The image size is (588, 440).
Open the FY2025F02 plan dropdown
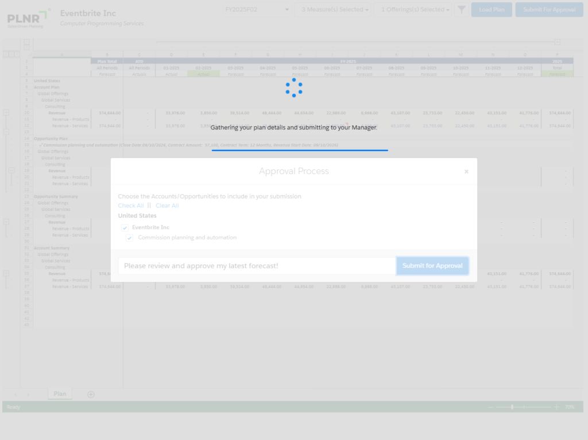point(257,9)
